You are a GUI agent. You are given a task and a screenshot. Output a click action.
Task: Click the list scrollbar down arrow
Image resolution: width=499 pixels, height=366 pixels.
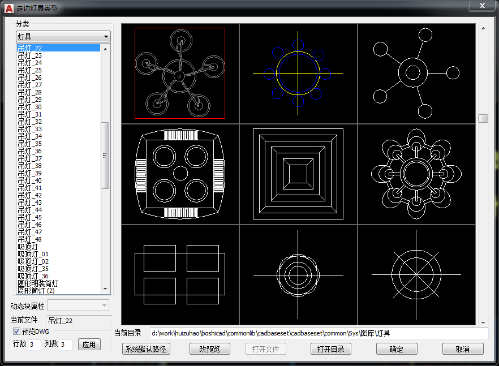coord(105,289)
